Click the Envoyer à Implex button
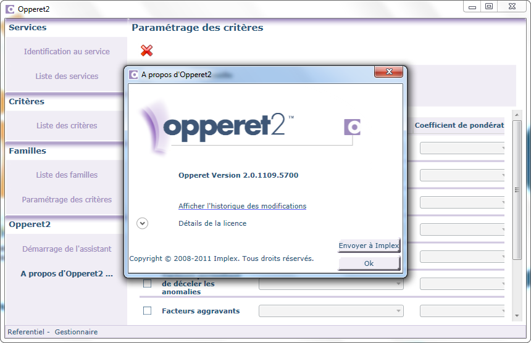531x343 pixels. [x=369, y=246]
